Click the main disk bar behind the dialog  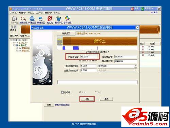tap(150, 29)
